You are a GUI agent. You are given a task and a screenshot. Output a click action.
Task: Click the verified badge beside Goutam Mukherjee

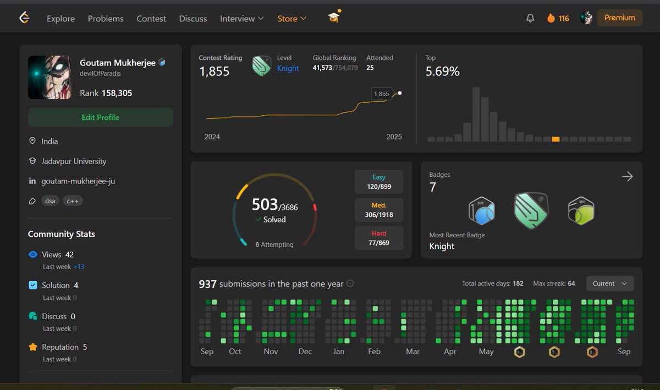coord(162,63)
